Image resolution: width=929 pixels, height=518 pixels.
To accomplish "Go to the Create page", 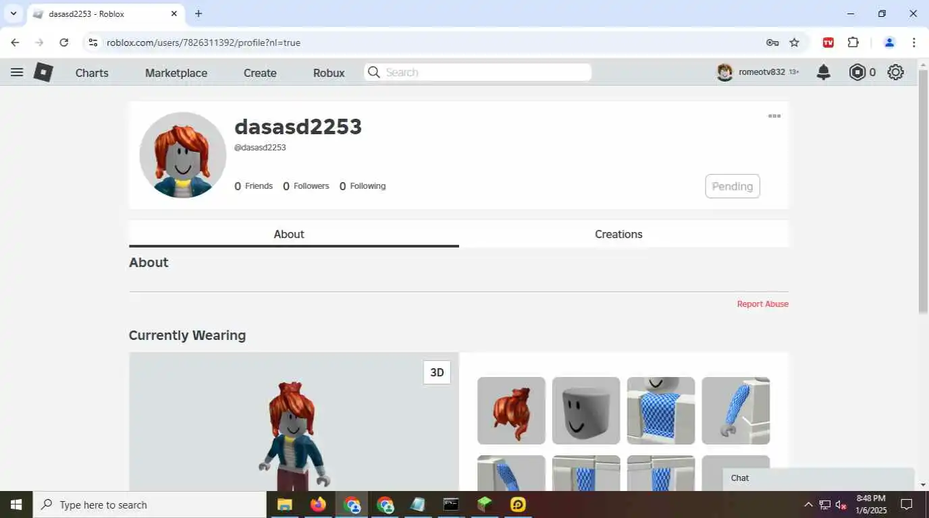I will (x=260, y=73).
